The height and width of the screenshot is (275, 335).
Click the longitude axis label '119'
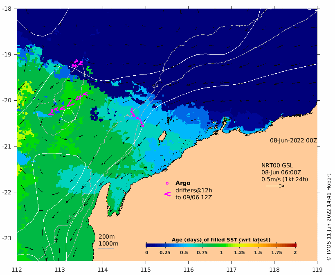317,270
